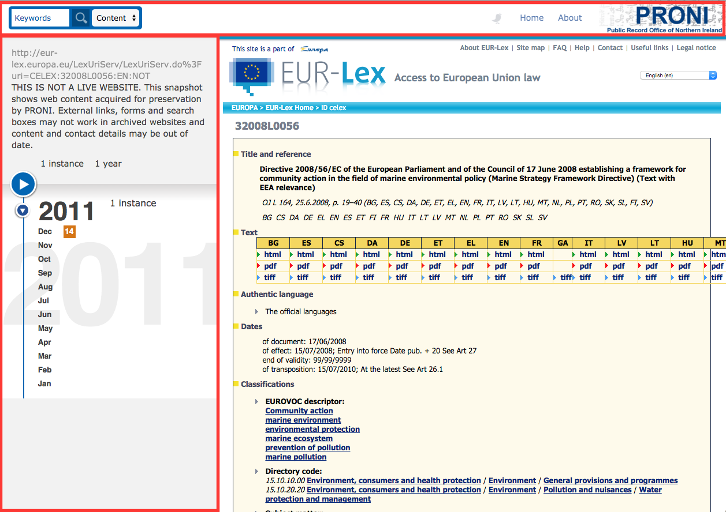Select the 14 December snapshot marker
This screenshot has width=726, height=512.
click(69, 232)
